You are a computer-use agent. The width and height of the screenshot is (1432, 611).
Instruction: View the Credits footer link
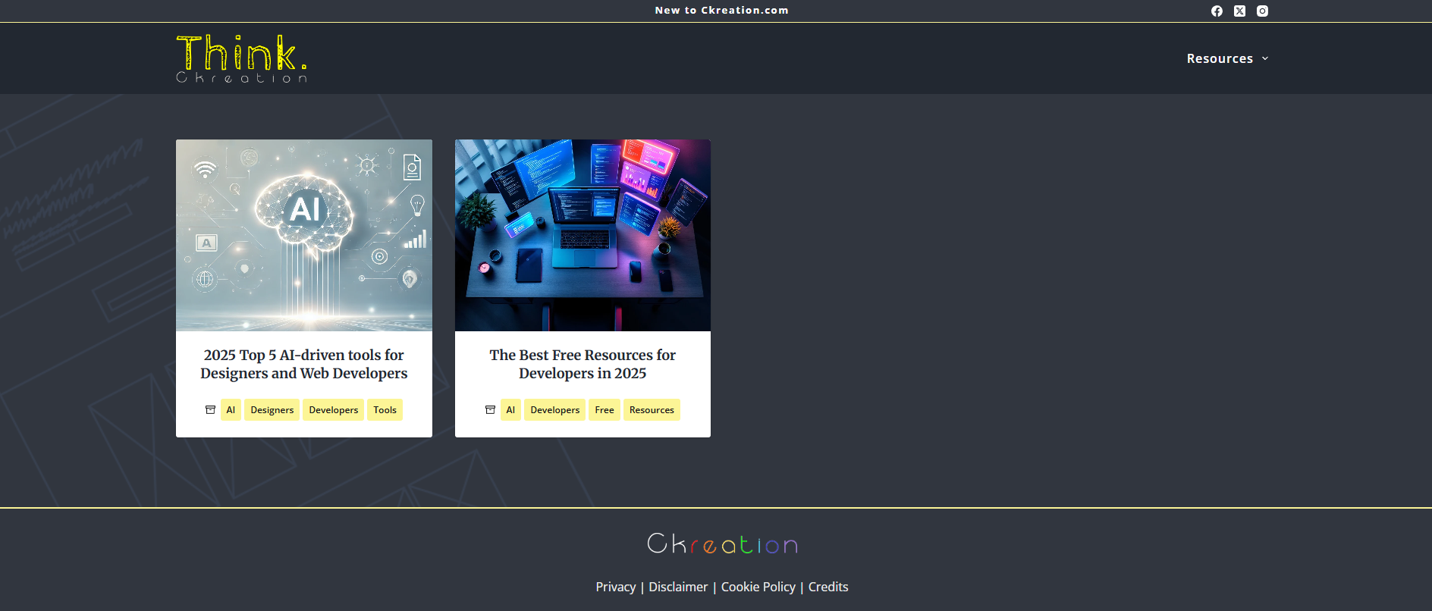tap(828, 587)
